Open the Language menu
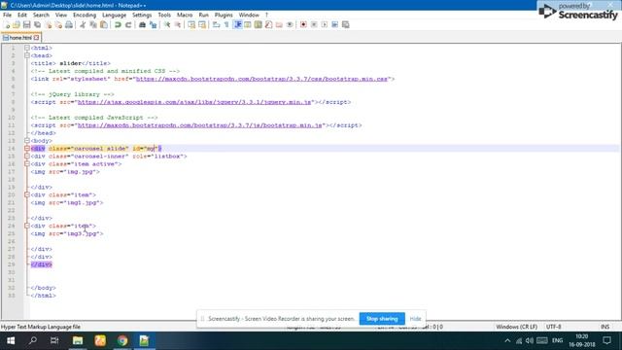This screenshot has height=350, width=622. [114, 16]
